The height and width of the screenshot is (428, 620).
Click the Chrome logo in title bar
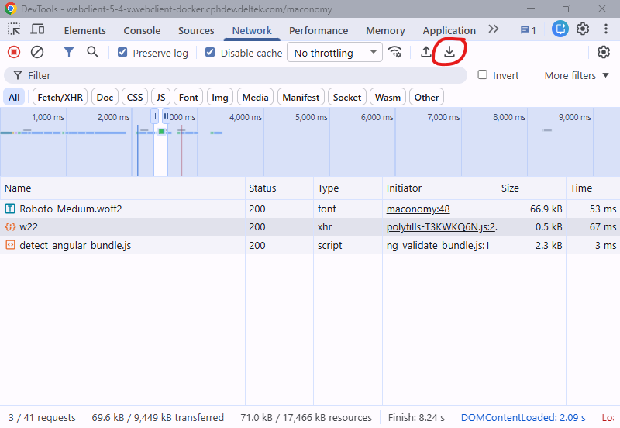click(11, 9)
